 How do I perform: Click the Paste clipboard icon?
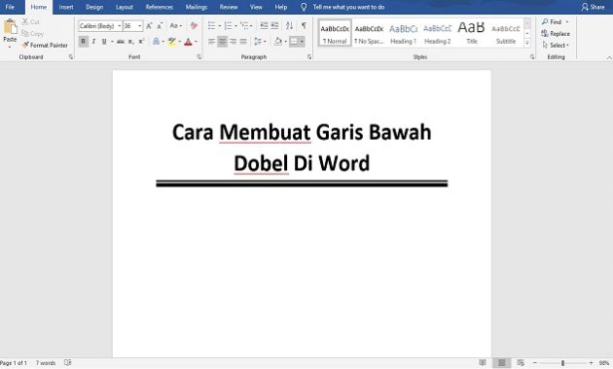(10, 27)
